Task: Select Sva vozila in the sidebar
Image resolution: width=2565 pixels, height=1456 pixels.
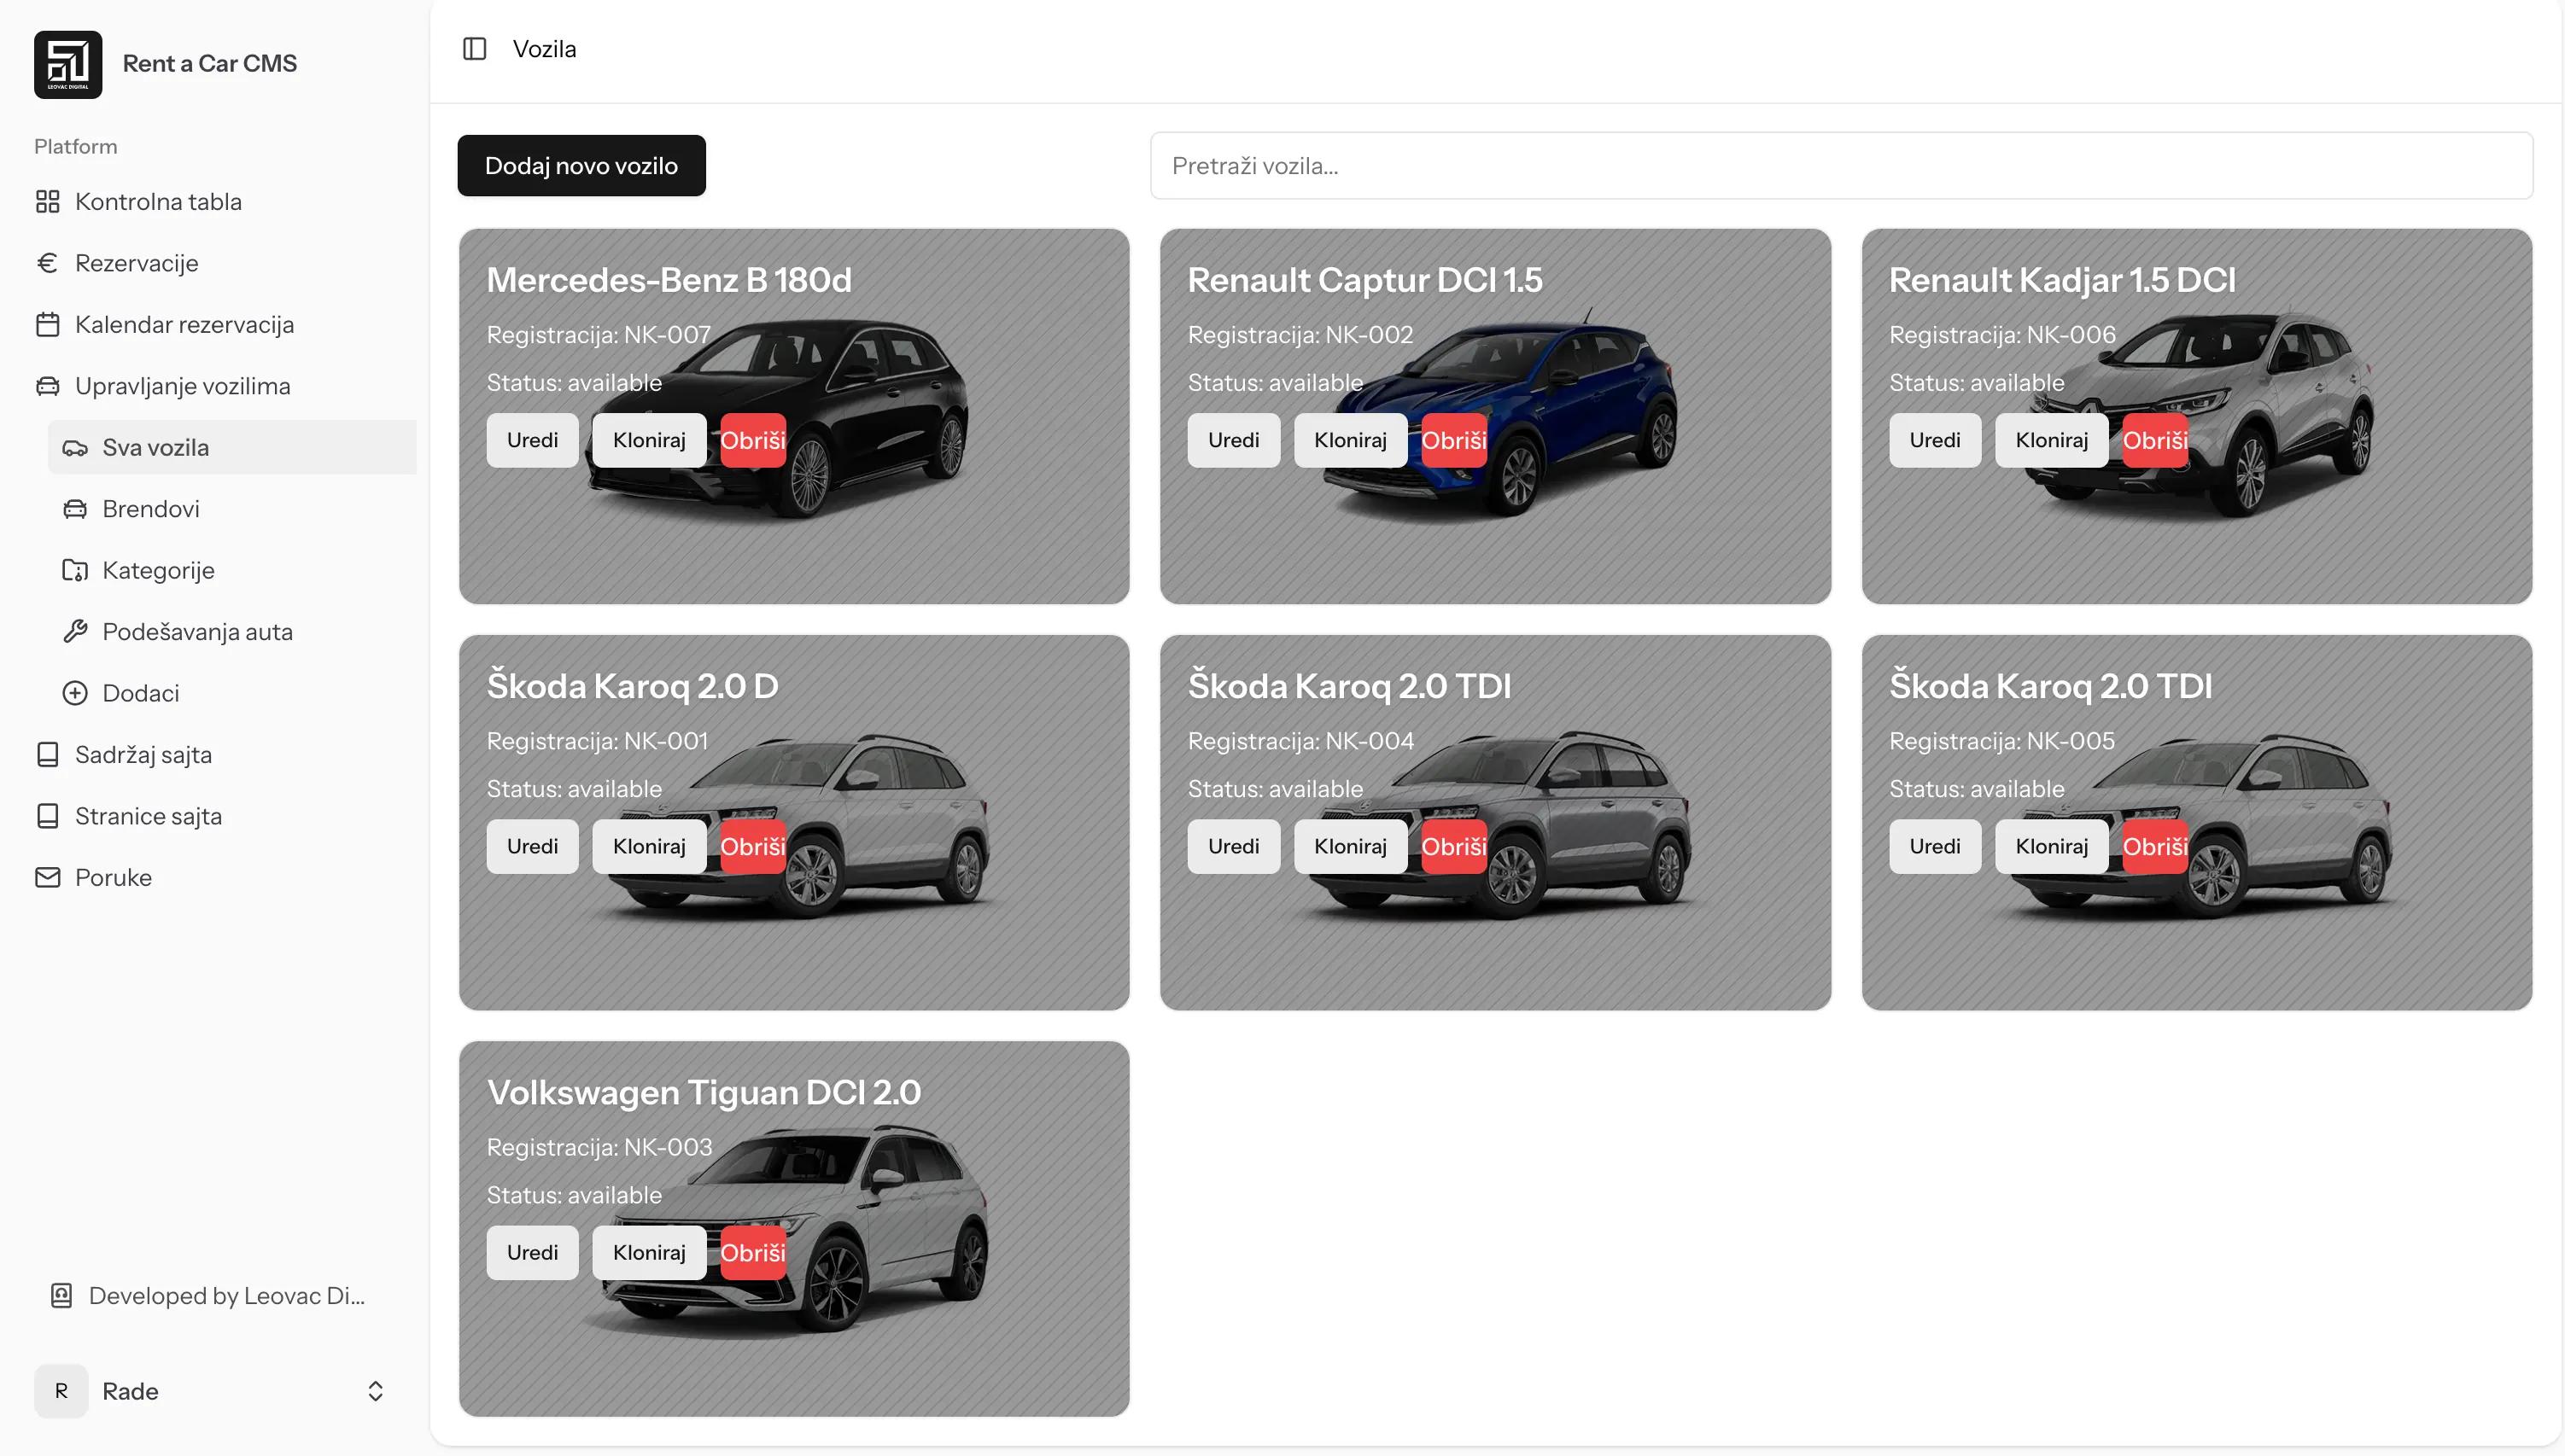Action: click(x=156, y=447)
